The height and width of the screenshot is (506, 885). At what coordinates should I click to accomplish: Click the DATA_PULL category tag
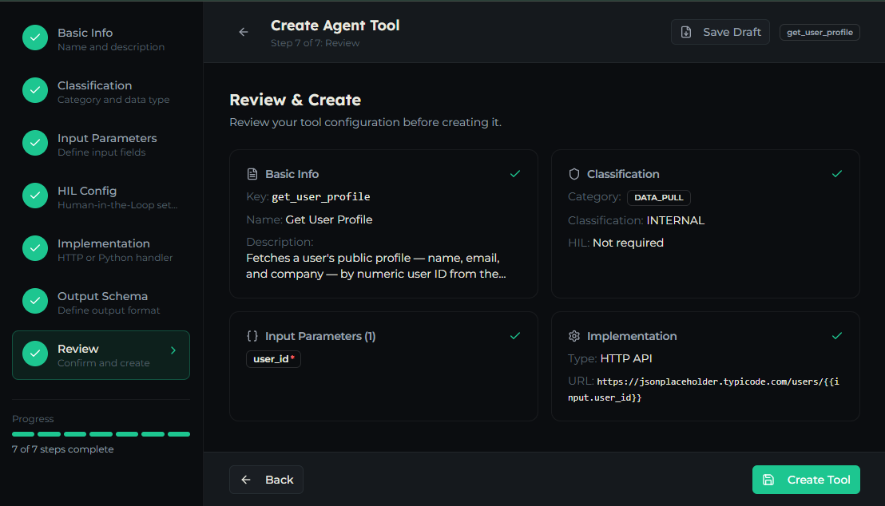coord(659,197)
